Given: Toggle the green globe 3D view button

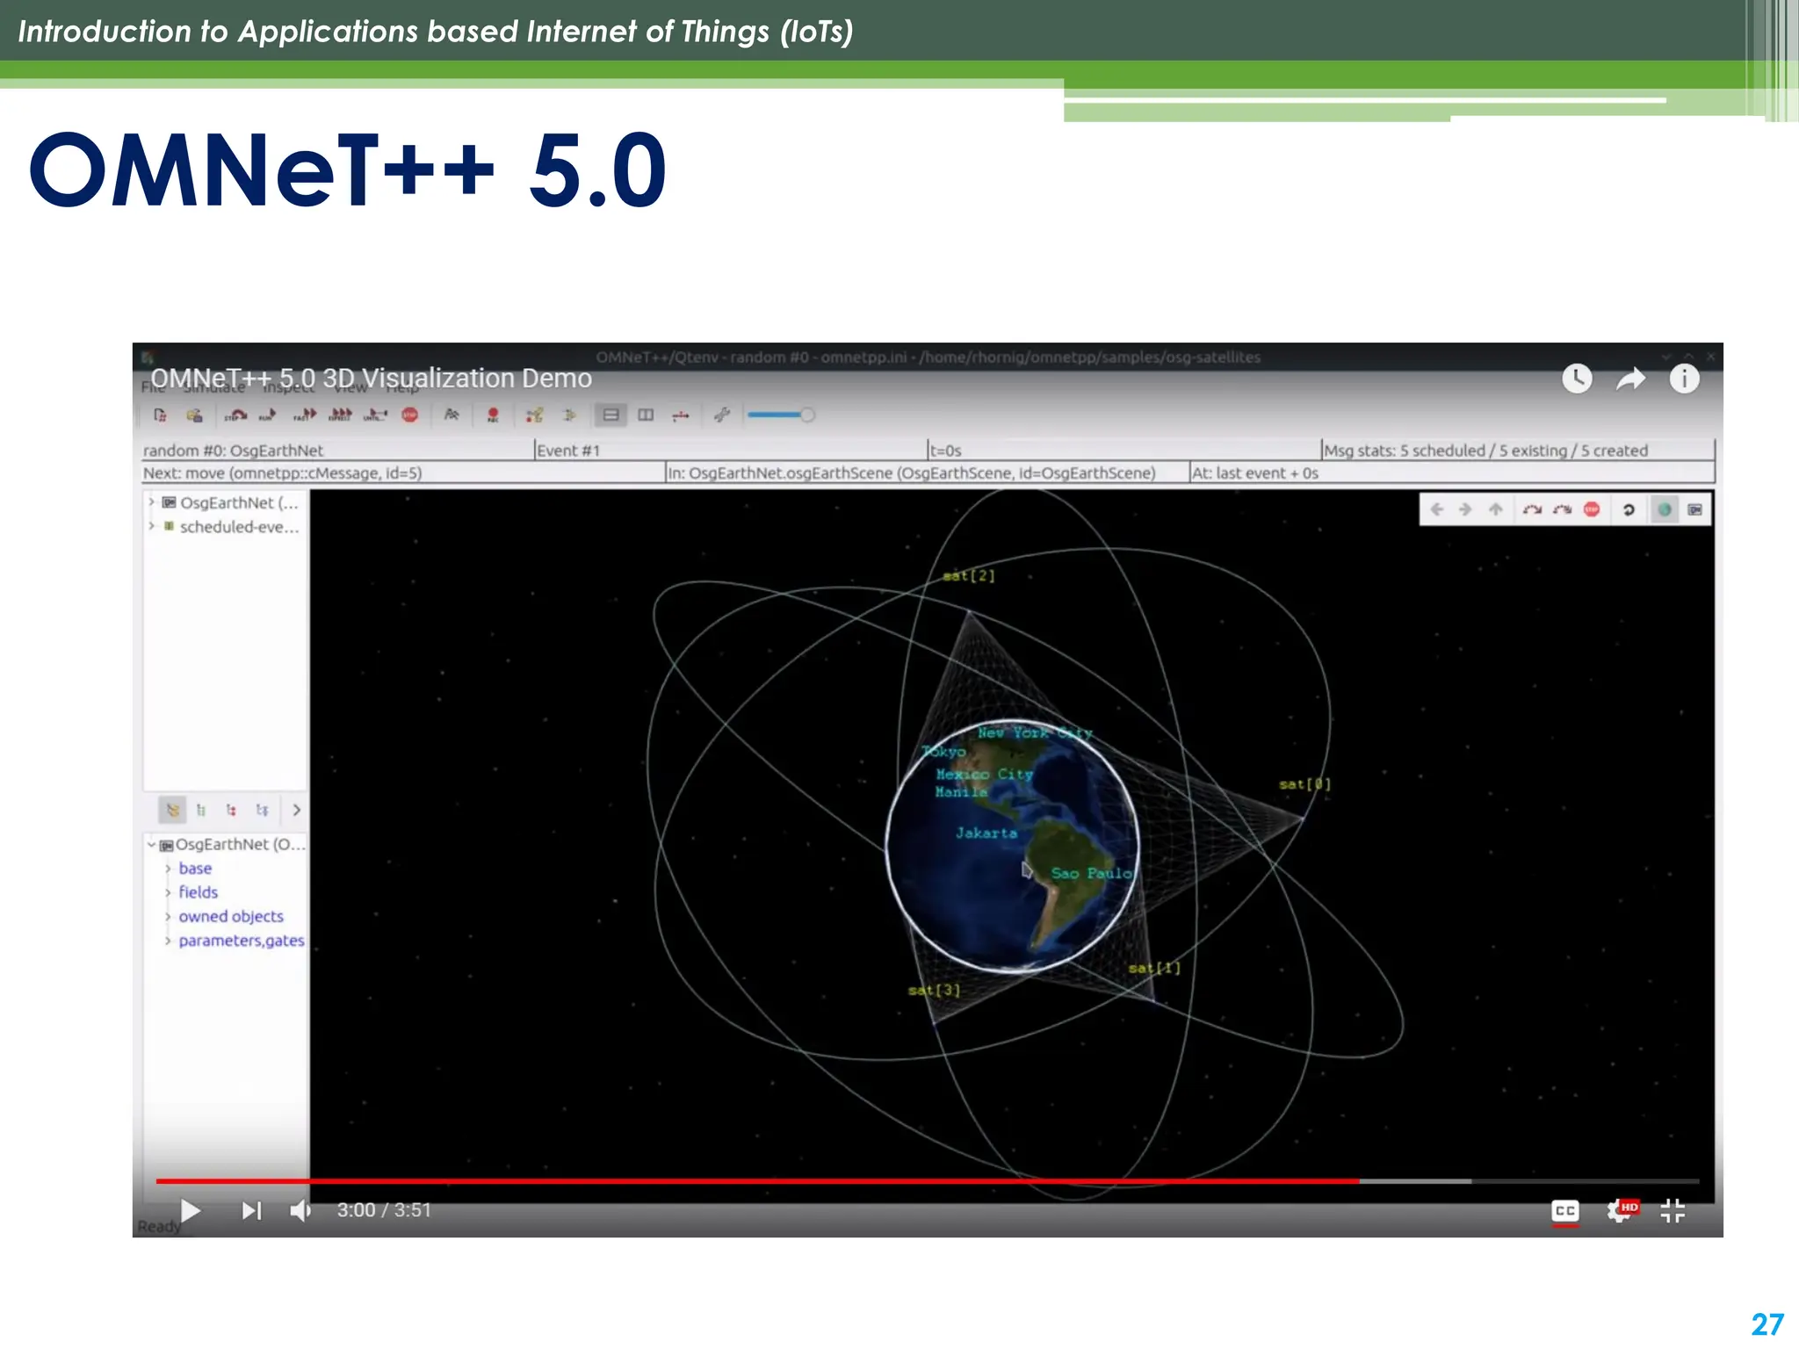Looking at the screenshot, I should [x=1665, y=509].
